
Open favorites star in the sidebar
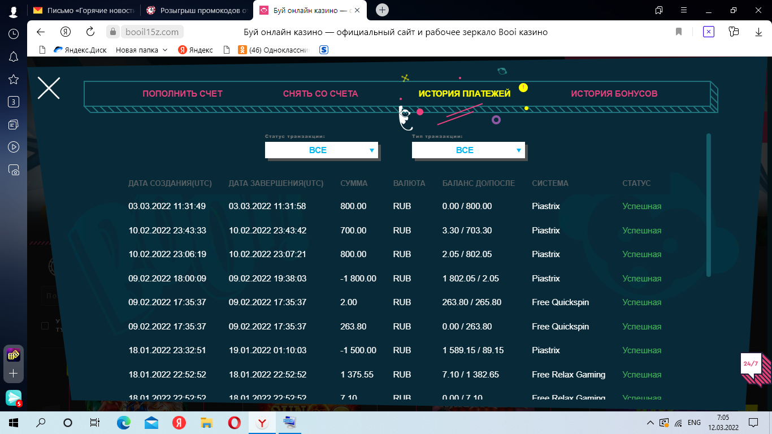click(x=14, y=79)
